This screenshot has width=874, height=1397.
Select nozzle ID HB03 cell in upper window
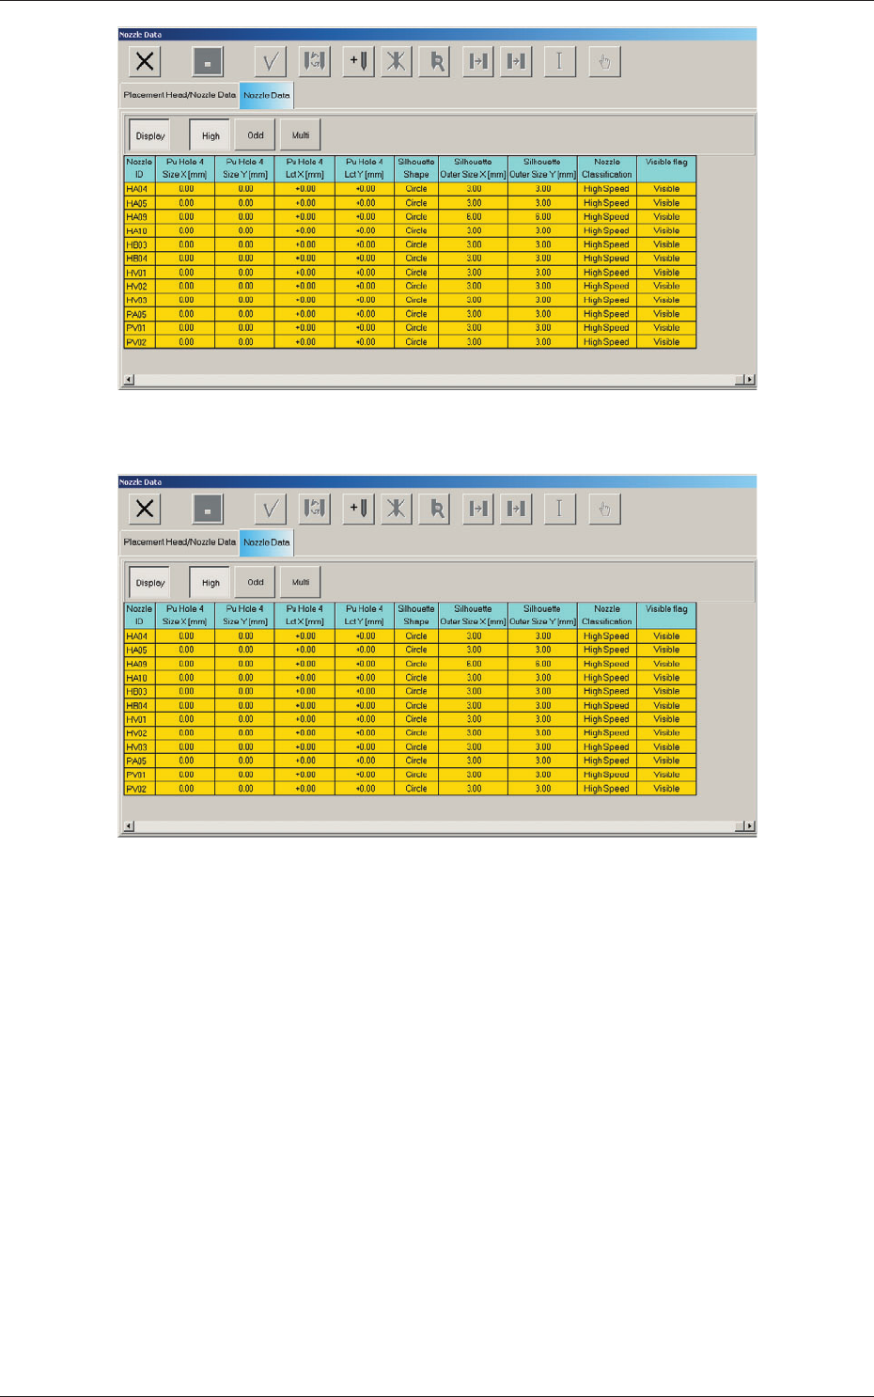tap(139, 244)
